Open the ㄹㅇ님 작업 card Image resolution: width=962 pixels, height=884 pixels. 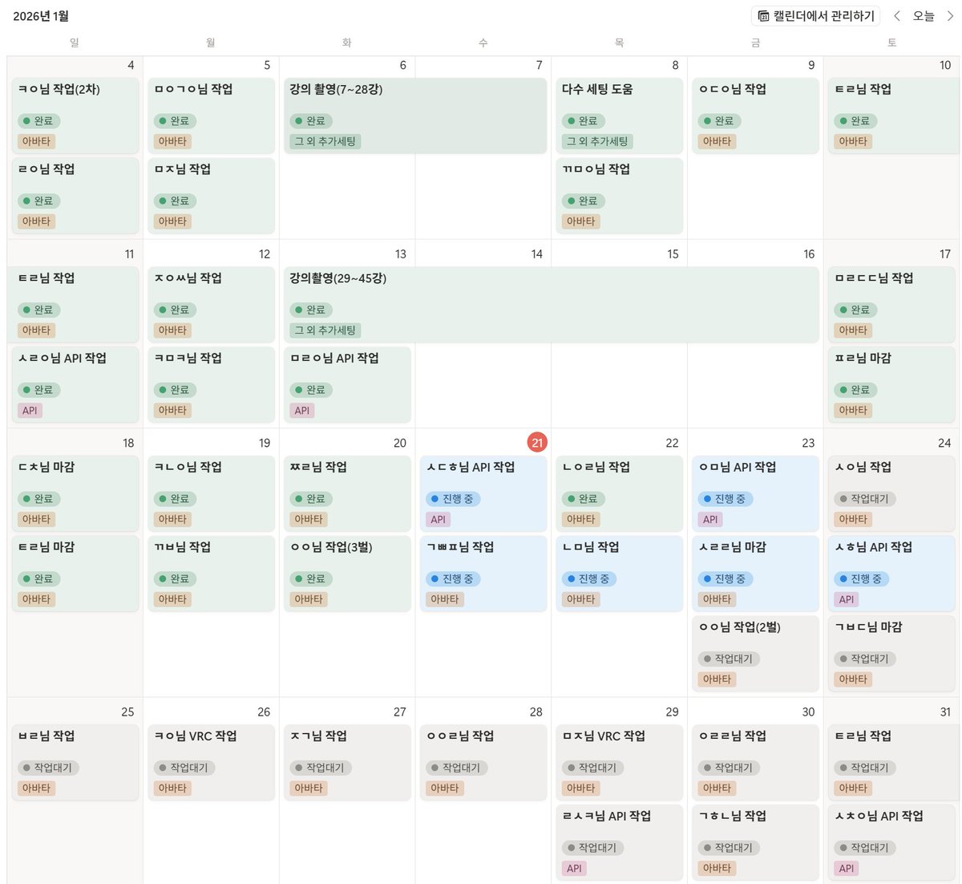(75, 196)
